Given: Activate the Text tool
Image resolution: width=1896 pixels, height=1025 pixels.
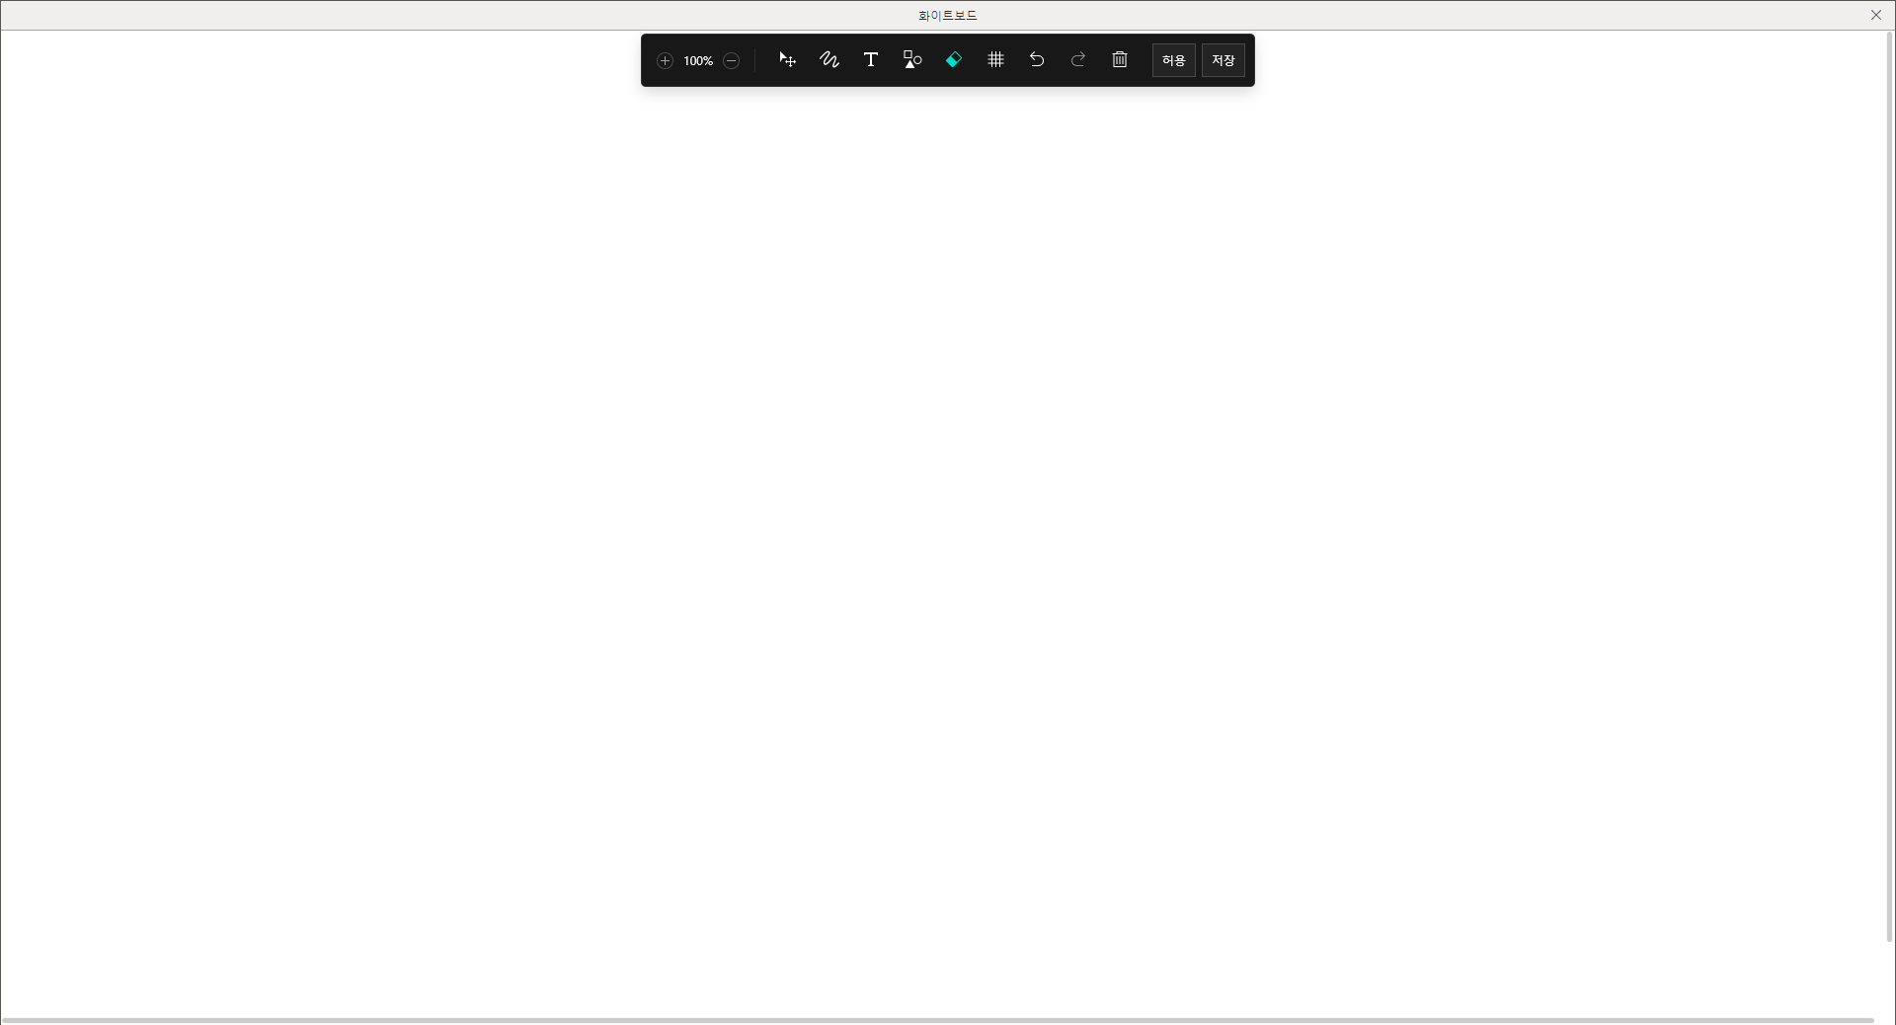Looking at the screenshot, I should [x=871, y=60].
